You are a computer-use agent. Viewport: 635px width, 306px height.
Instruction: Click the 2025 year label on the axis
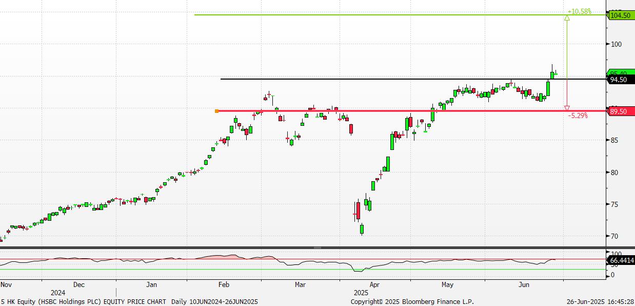pyautogui.click(x=362, y=292)
